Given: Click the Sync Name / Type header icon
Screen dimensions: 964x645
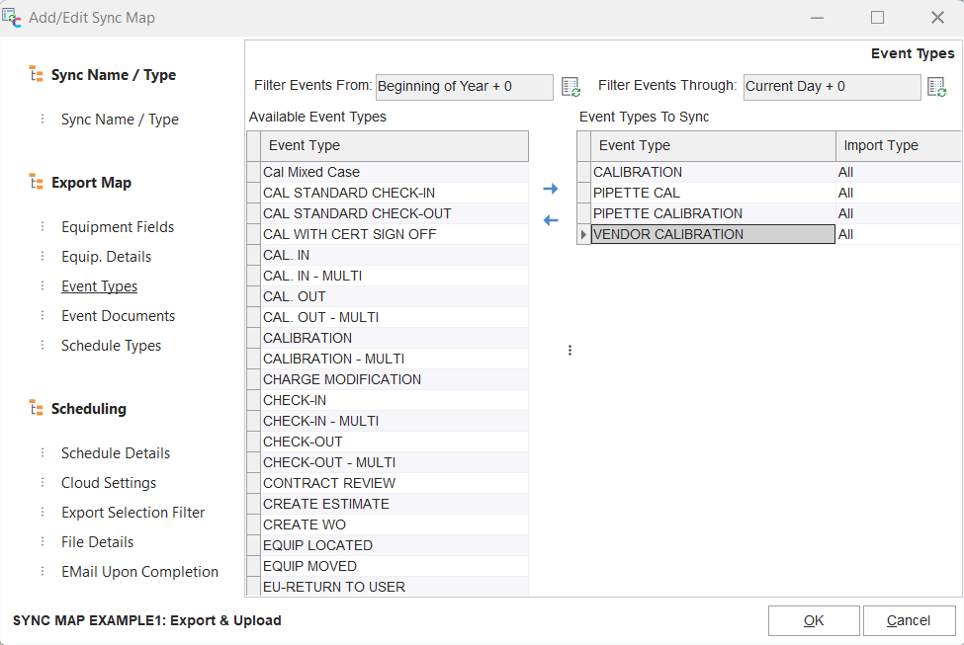Looking at the screenshot, I should 36,75.
